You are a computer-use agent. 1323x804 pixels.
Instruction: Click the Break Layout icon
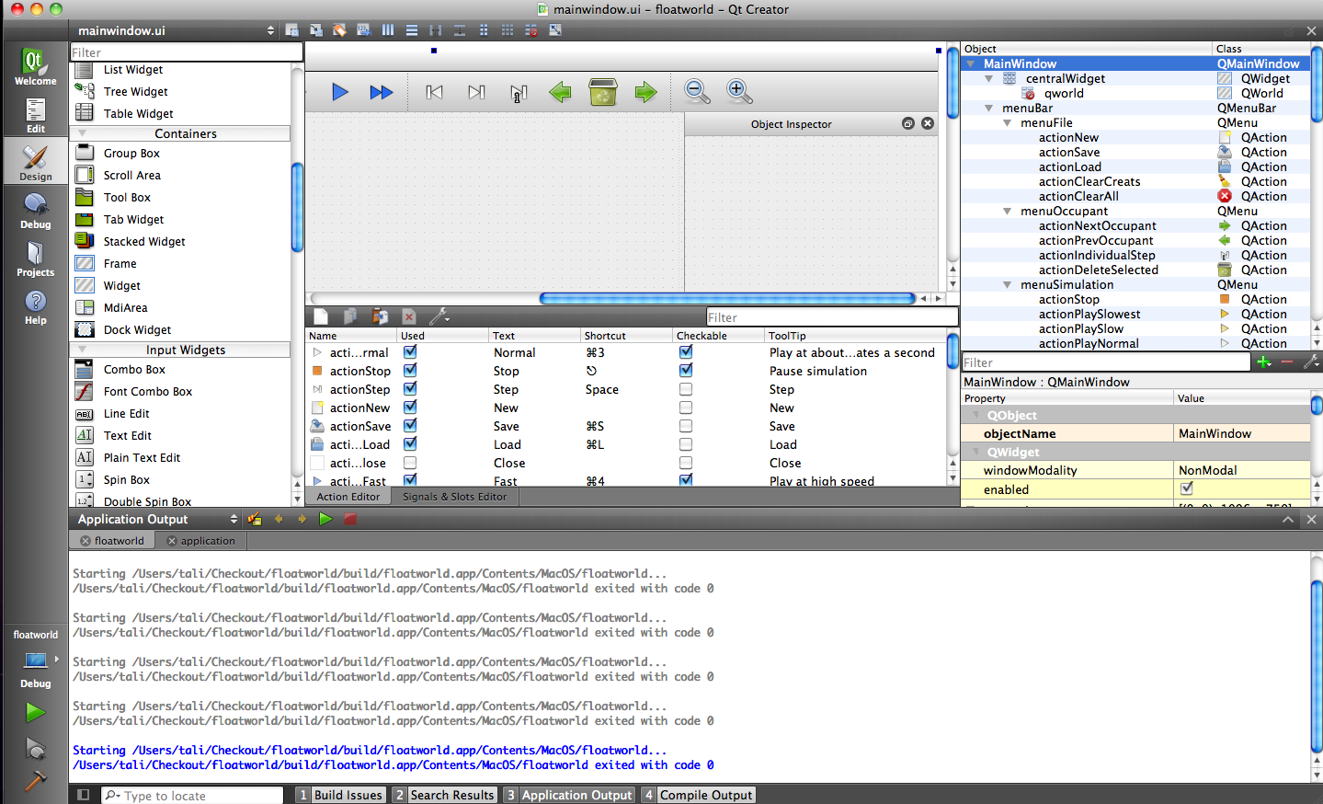(x=531, y=30)
